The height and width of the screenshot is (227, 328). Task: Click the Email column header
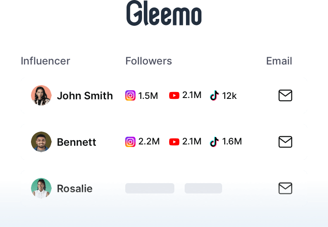pos(279,61)
